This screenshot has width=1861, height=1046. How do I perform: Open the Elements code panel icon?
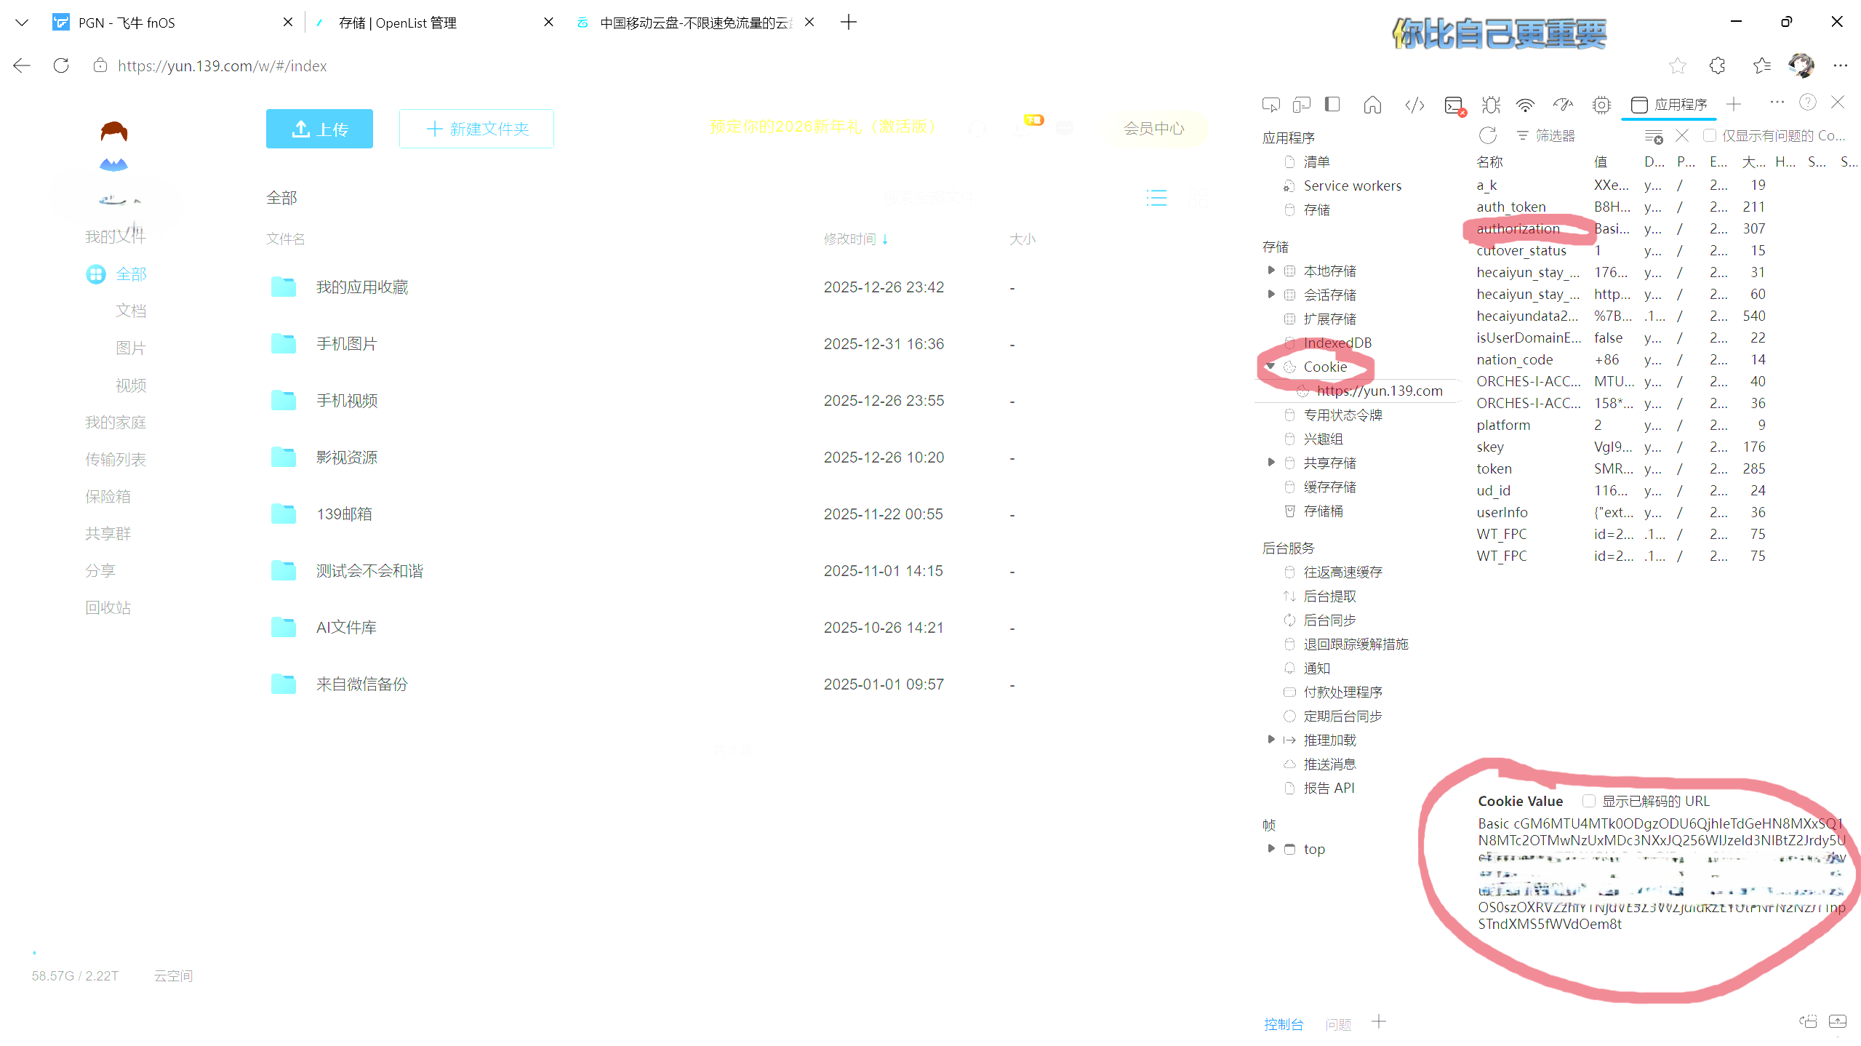(1414, 105)
